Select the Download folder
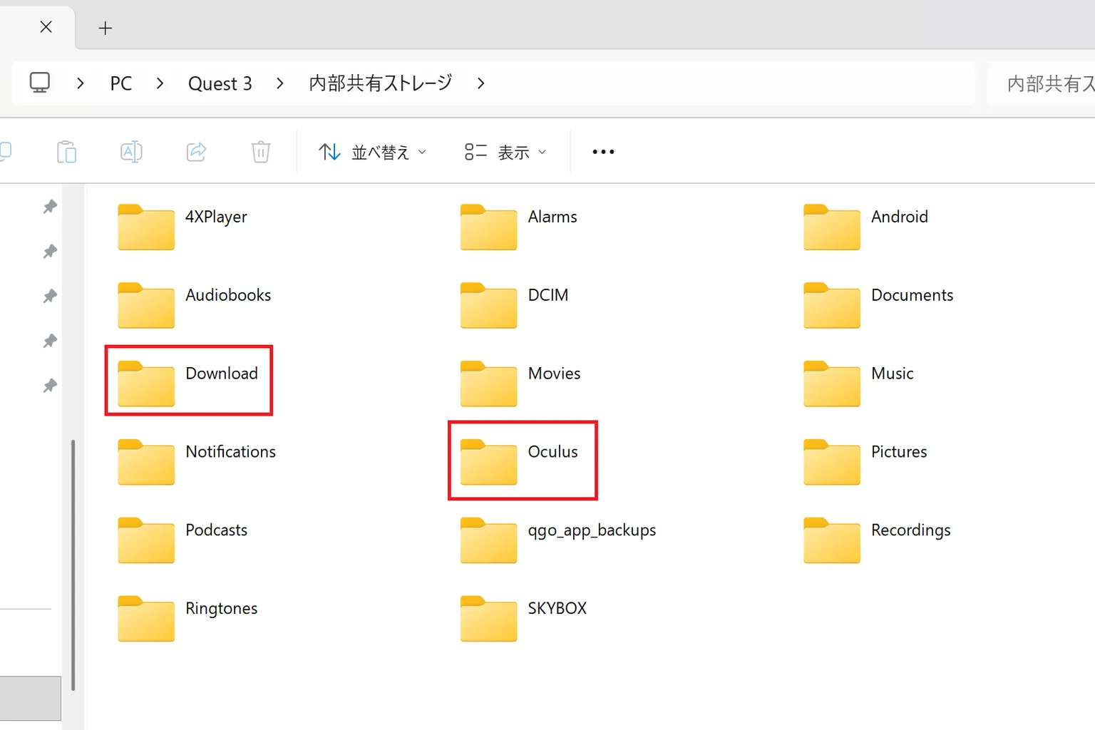Viewport: 1095px width, 730px height. (188, 384)
